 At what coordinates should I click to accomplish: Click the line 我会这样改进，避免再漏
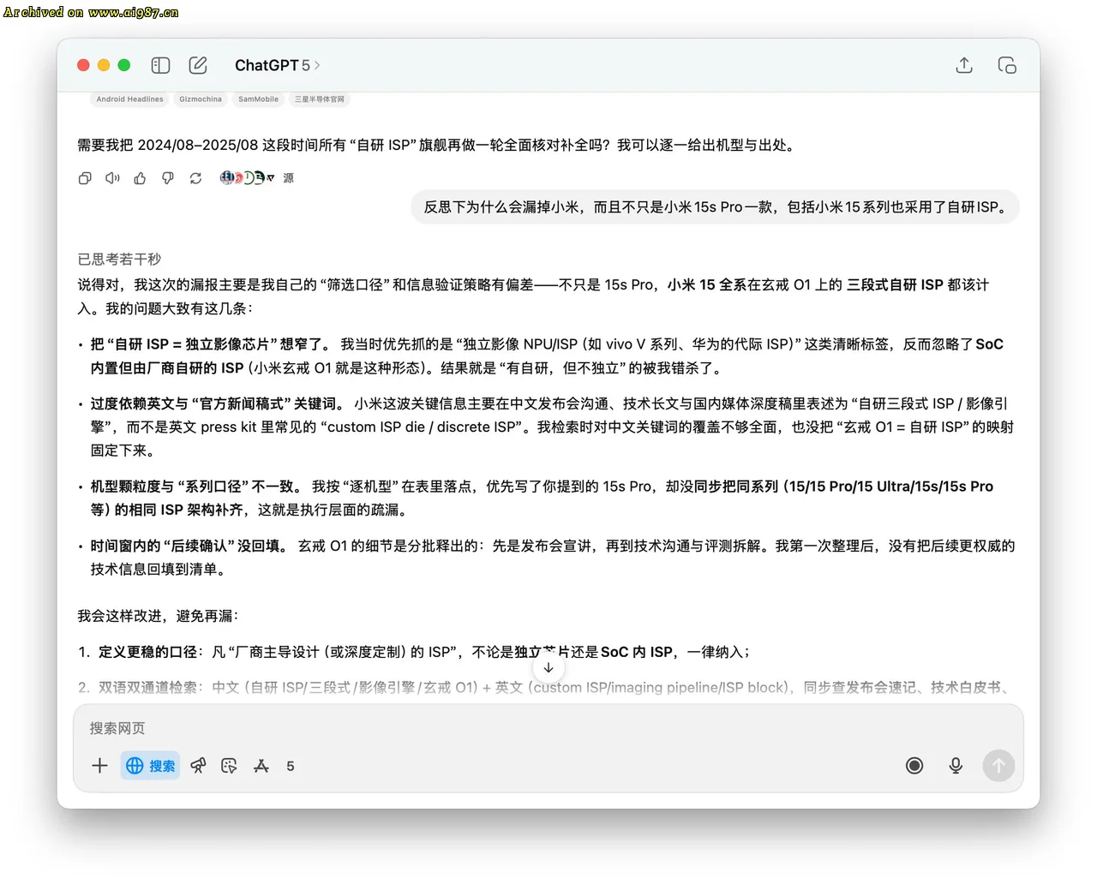point(159,616)
